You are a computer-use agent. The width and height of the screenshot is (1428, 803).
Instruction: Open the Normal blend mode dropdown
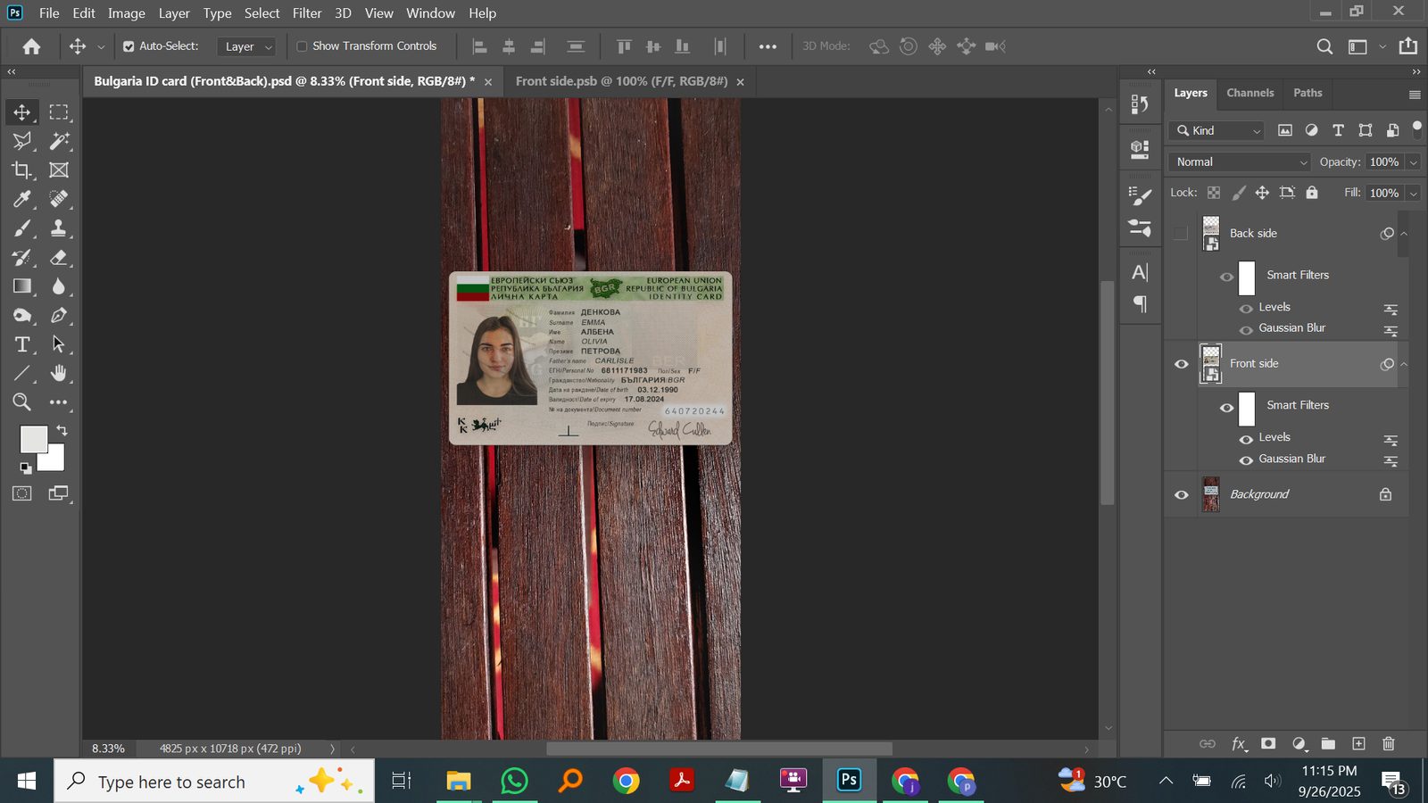(1240, 161)
